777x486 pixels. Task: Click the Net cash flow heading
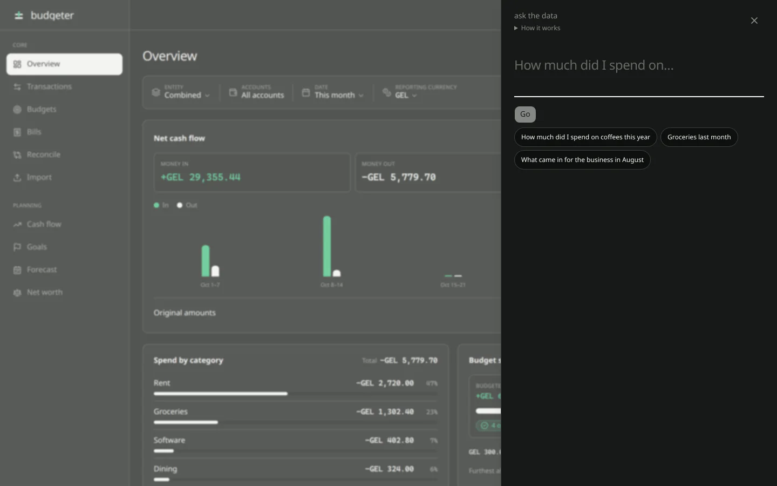pos(179,139)
